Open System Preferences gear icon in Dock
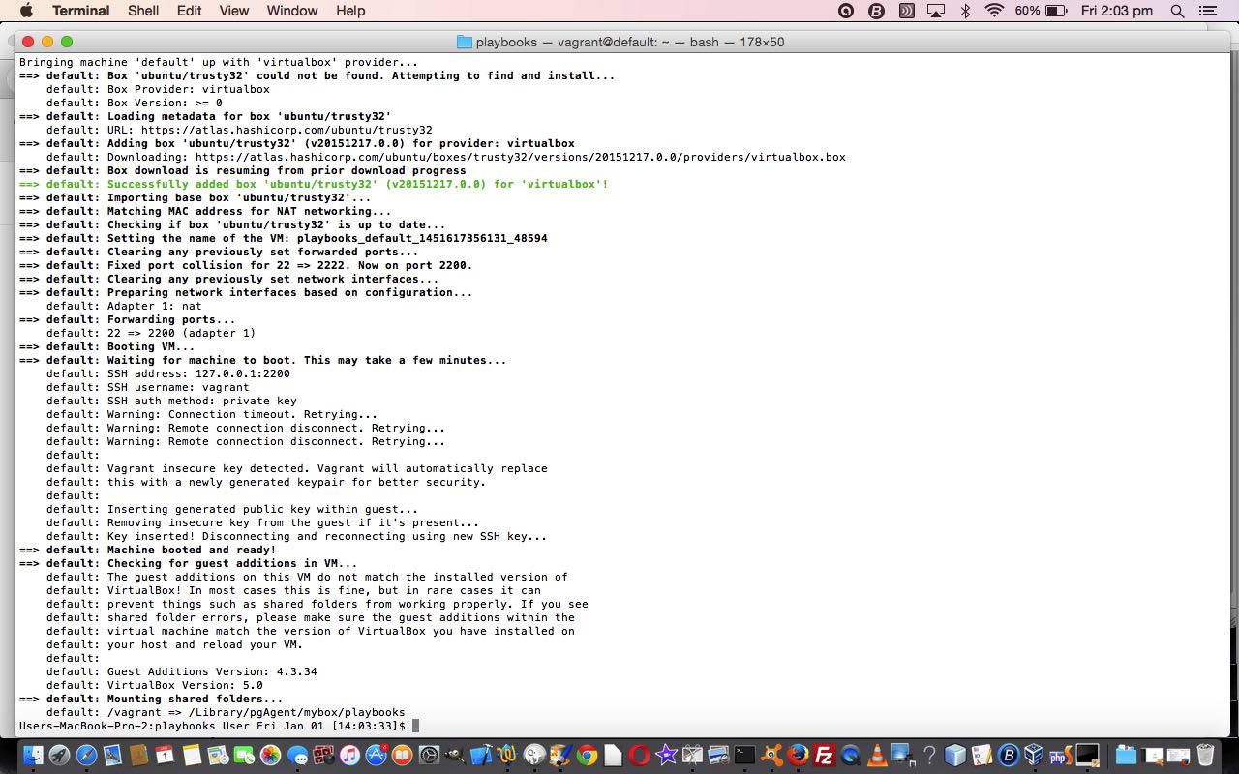This screenshot has height=774, width=1239. pyautogui.click(x=428, y=756)
